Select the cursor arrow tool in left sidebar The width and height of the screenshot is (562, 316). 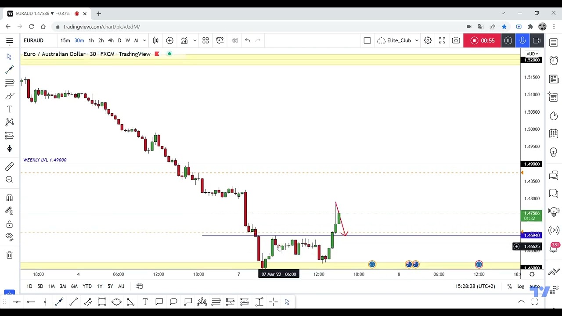coord(9,57)
